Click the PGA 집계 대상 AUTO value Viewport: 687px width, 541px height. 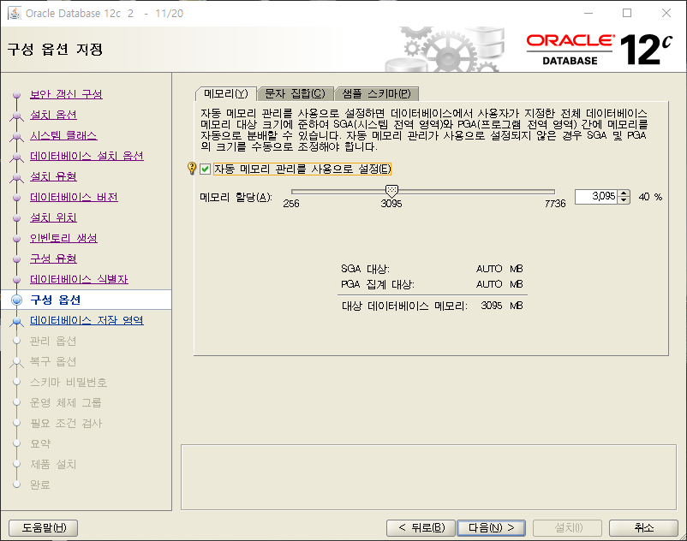(489, 284)
